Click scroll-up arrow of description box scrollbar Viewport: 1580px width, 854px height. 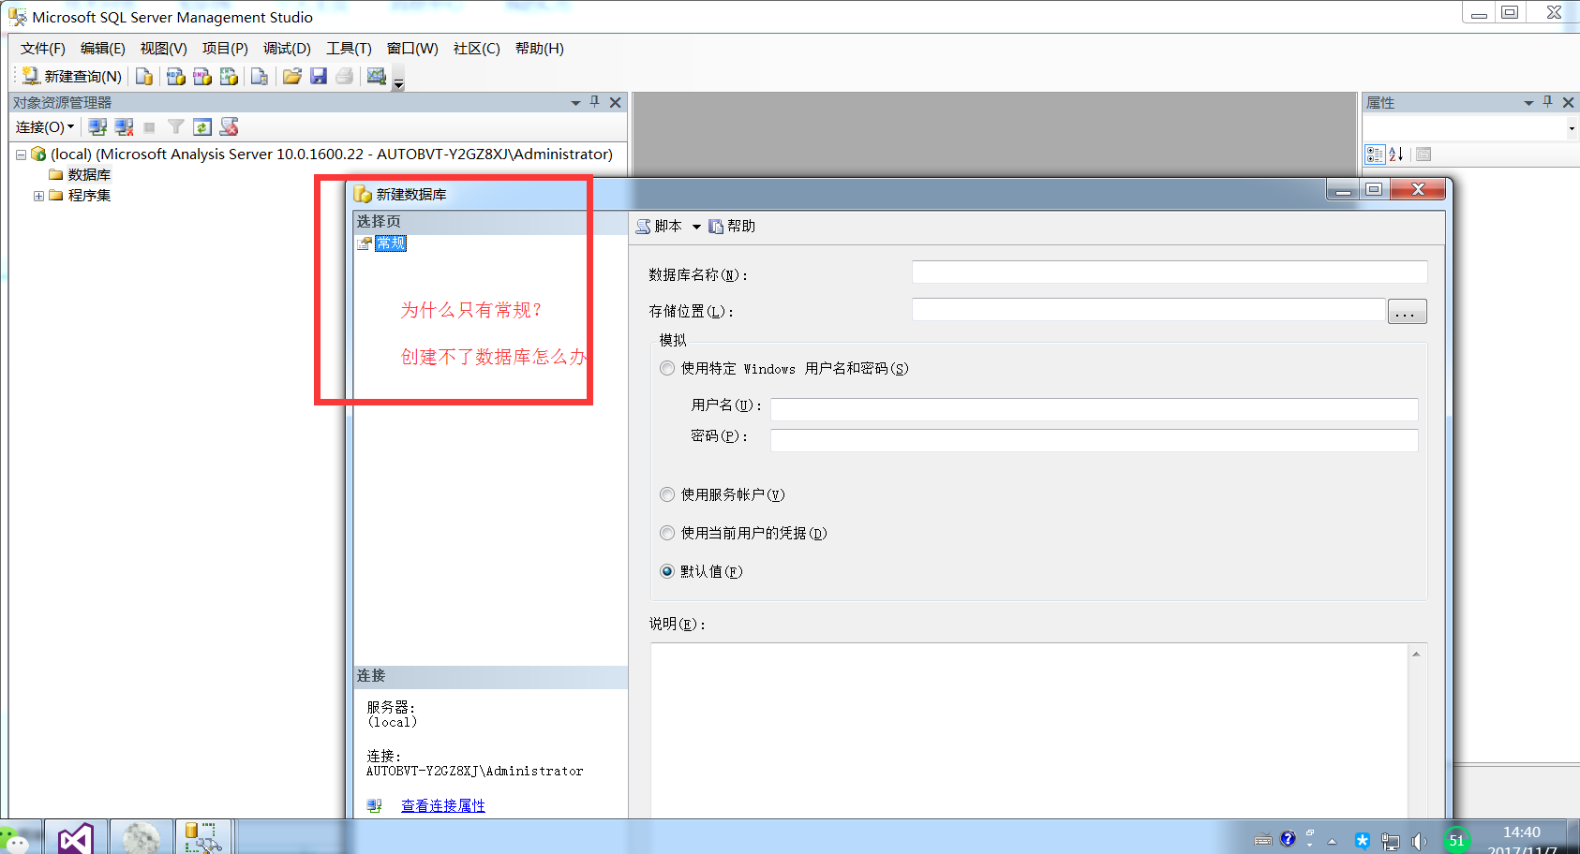(1416, 654)
